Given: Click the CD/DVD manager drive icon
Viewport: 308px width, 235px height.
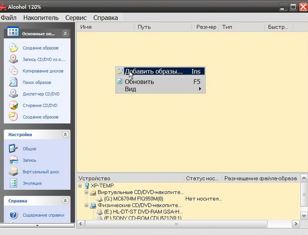Looking at the screenshot, I should 13,94.
